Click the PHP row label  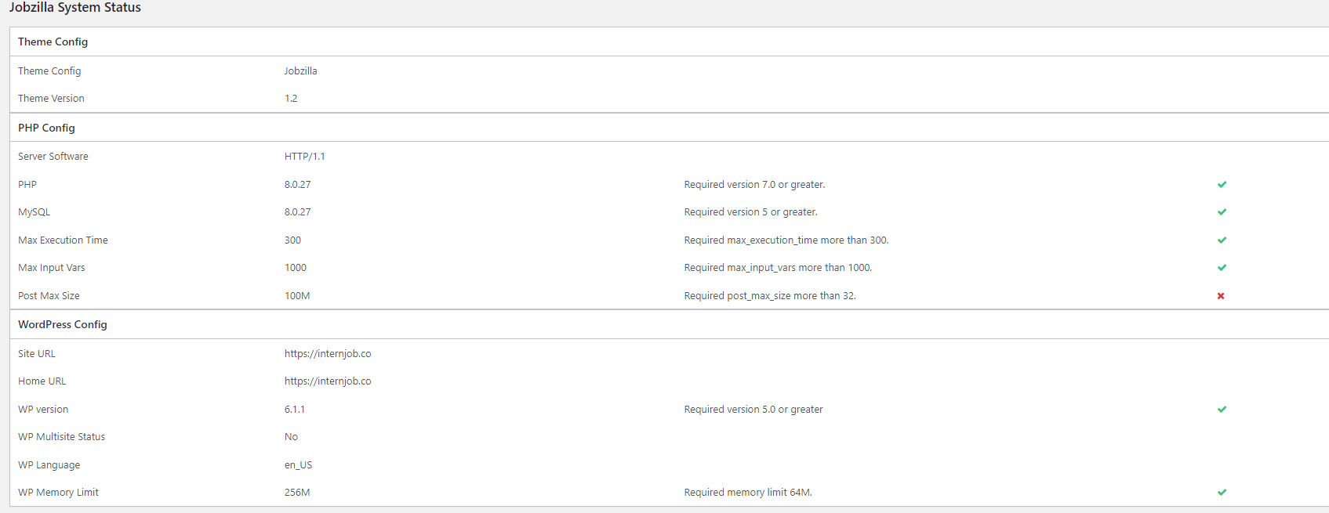pyautogui.click(x=27, y=185)
